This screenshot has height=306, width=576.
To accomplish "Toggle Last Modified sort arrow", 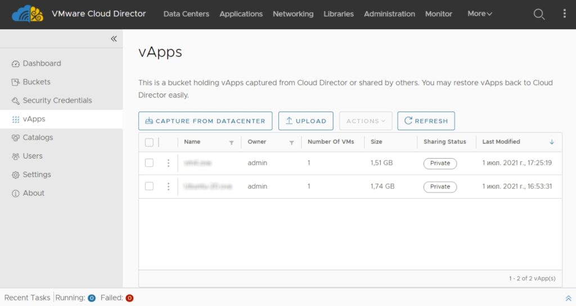I will pos(551,142).
